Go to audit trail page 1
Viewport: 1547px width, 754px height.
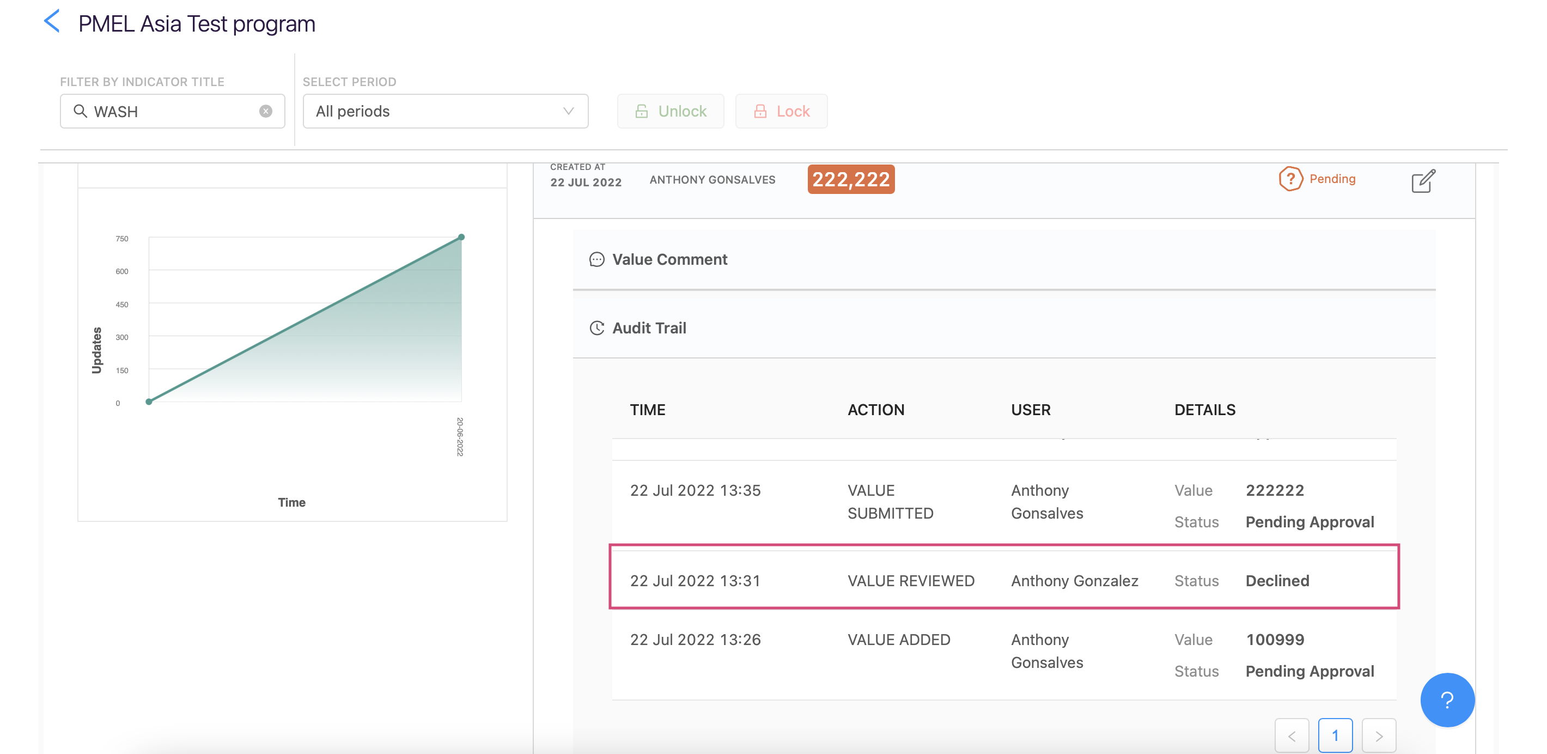coord(1335,735)
